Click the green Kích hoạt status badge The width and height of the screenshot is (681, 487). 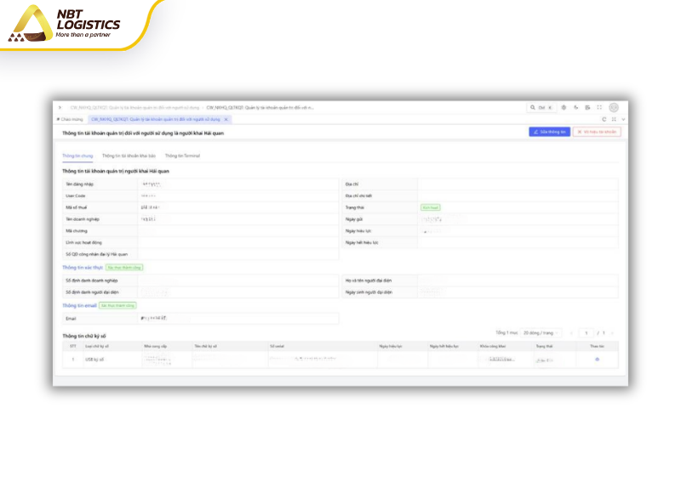[431, 207]
